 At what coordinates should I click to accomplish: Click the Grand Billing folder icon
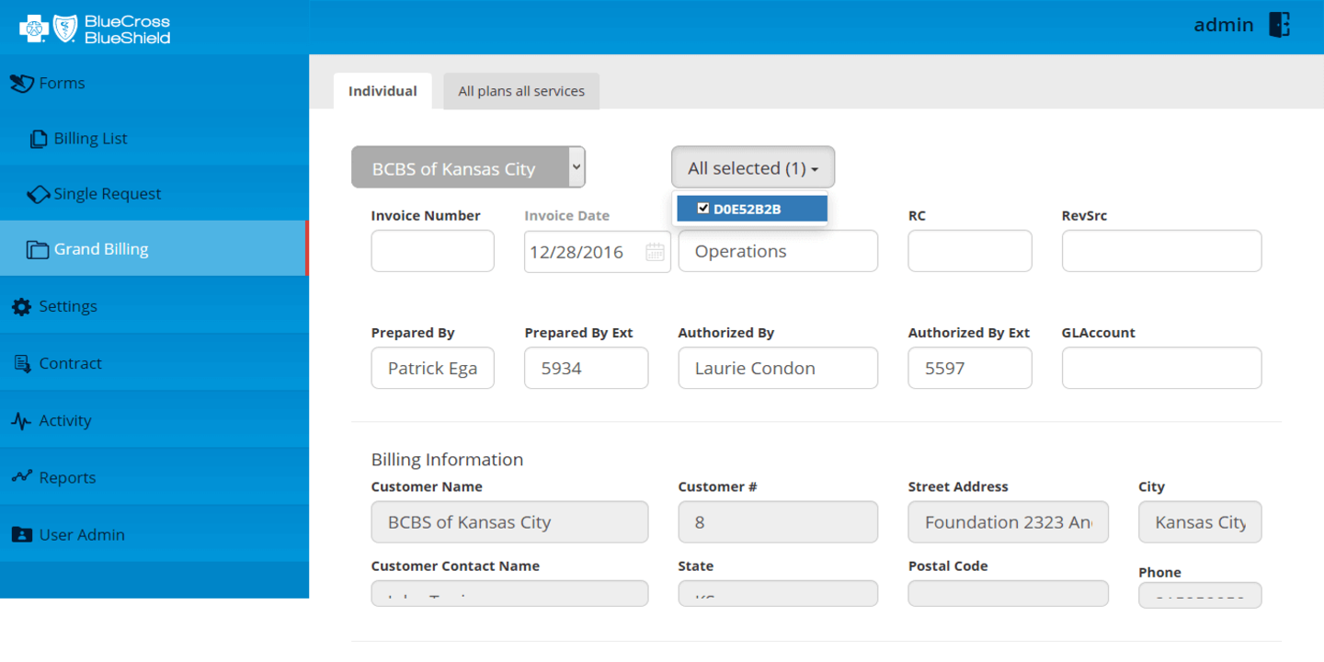pos(38,249)
